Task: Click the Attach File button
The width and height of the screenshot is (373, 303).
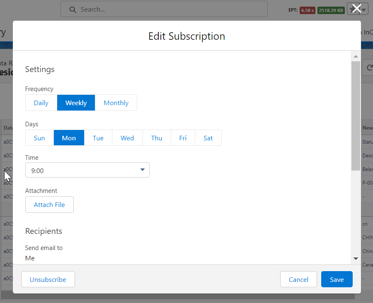Action: tap(49, 204)
